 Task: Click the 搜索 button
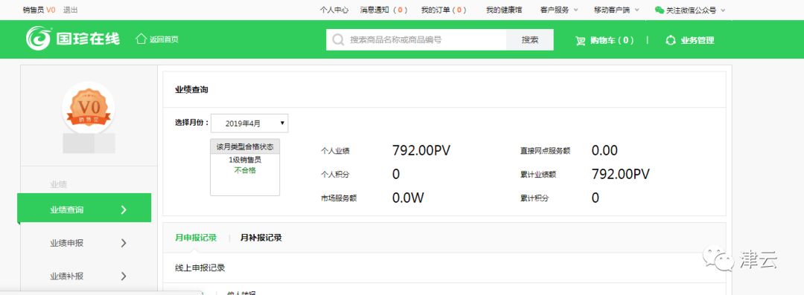point(530,39)
